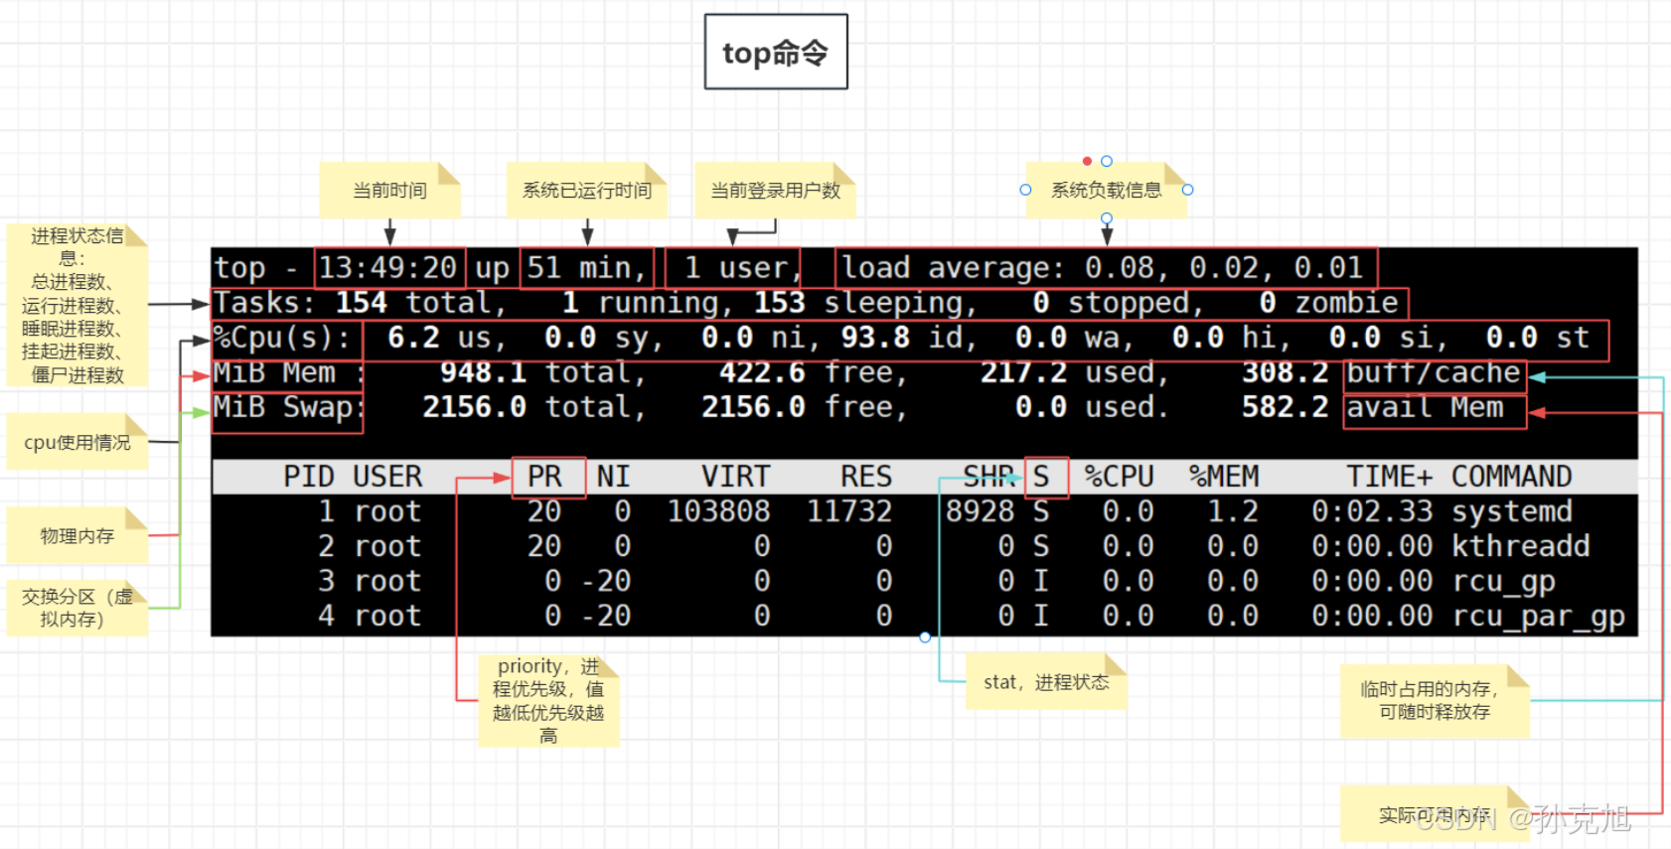Viewport: 1671px width, 849px height.
Task: Click TIME+ value '0:02.33' for systemd
Action: [x=1372, y=511]
